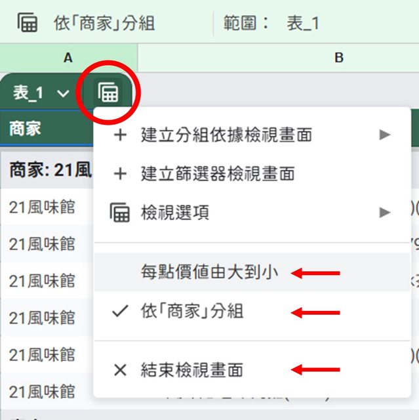Click the group view icon beside 表_1
Screen dimensions: 419x420
(108, 93)
